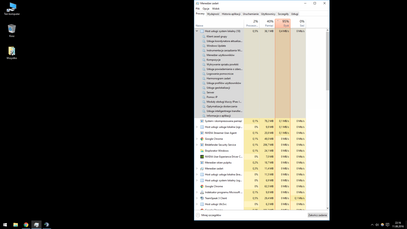Click Mniej szczegółów to collapse view
The height and width of the screenshot is (229, 407).
coord(209,215)
